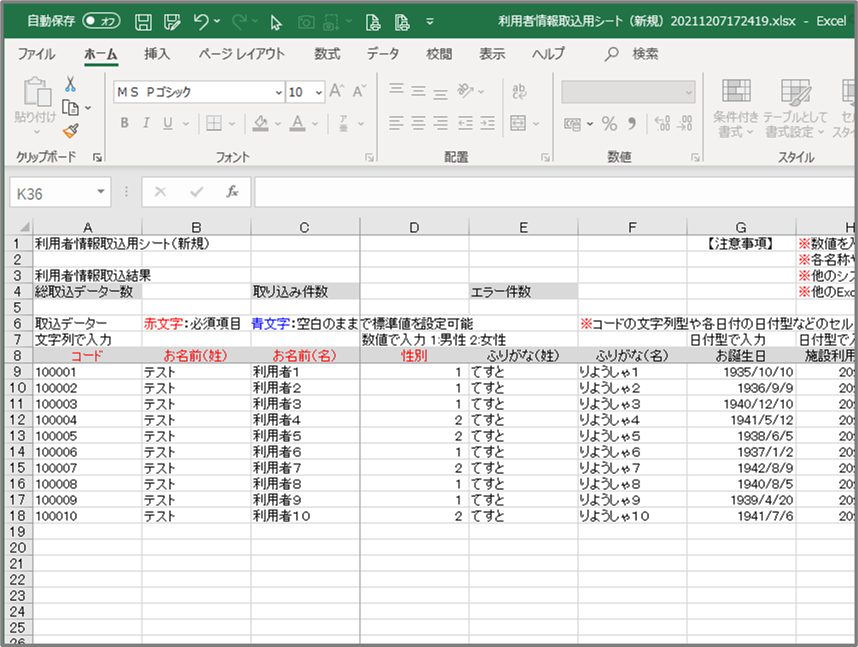Open the font name dropdown

[x=279, y=92]
